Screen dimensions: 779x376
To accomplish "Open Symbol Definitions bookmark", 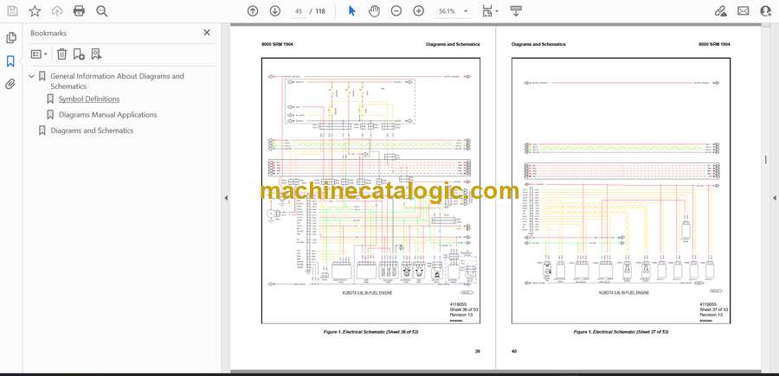I will coord(89,99).
